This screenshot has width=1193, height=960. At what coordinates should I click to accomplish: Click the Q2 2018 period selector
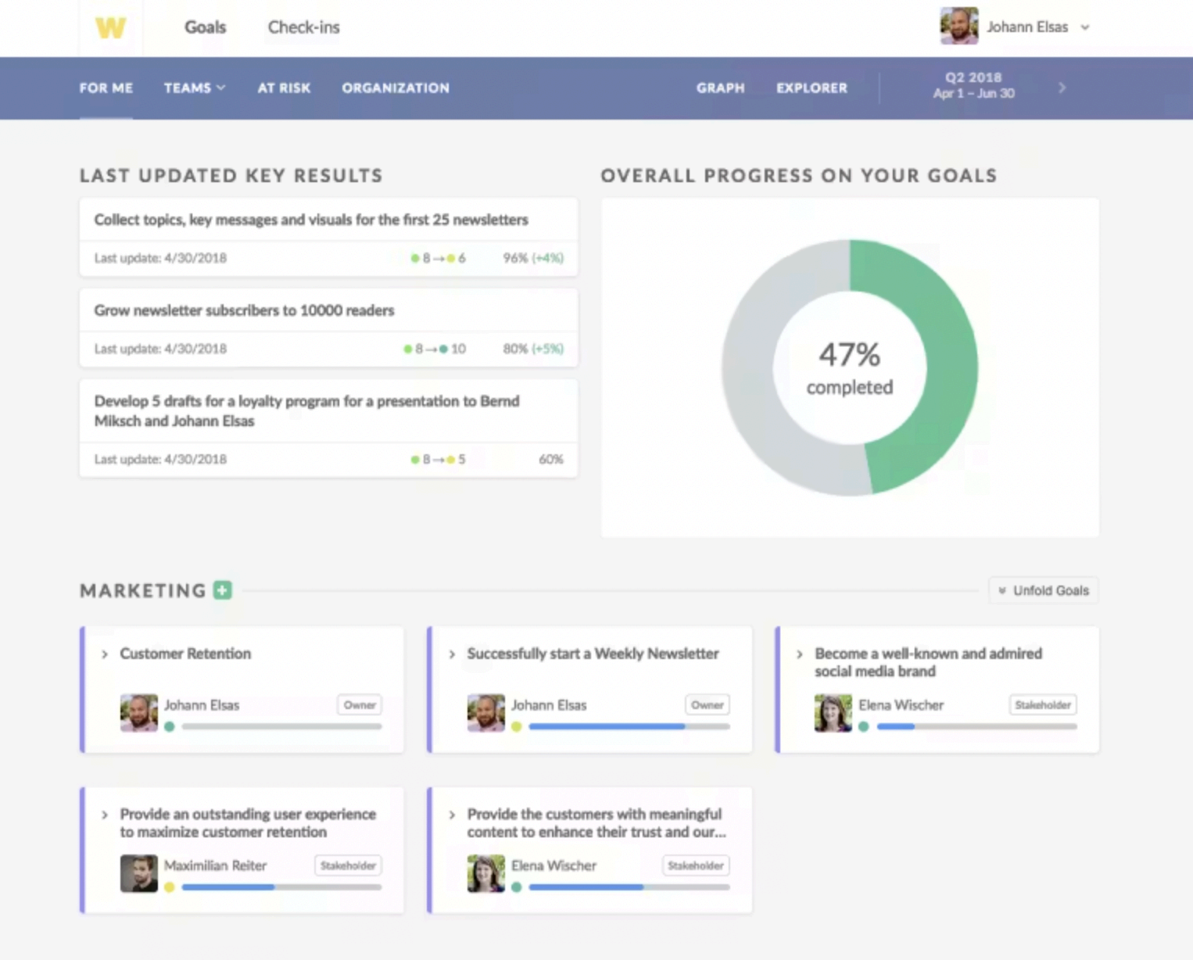pos(973,85)
